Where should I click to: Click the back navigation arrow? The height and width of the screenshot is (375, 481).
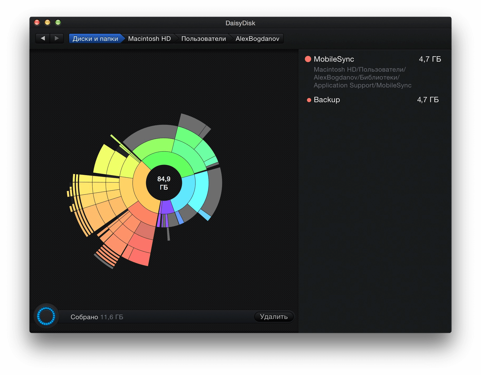point(43,38)
